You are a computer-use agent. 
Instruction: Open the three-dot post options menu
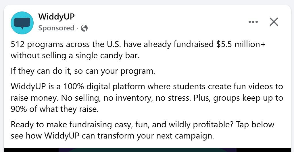pyautogui.click(x=253, y=22)
